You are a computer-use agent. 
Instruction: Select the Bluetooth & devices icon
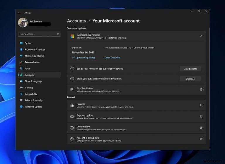(21, 49)
